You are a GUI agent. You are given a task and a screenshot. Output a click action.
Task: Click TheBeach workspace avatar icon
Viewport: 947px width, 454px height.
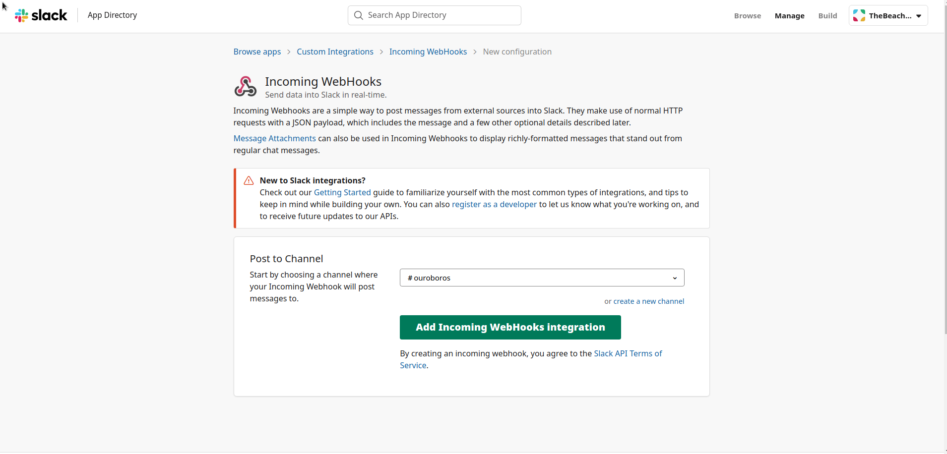coord(859,16)
